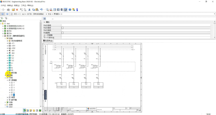Open the 工具(T) menu
This screenshot has width=216, height=115.
tap(23, 6)
